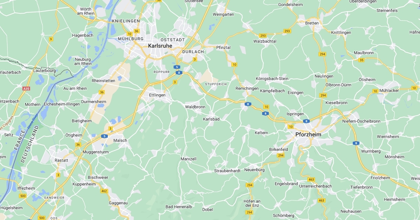Select the Durlach district label

coord(193,52)
